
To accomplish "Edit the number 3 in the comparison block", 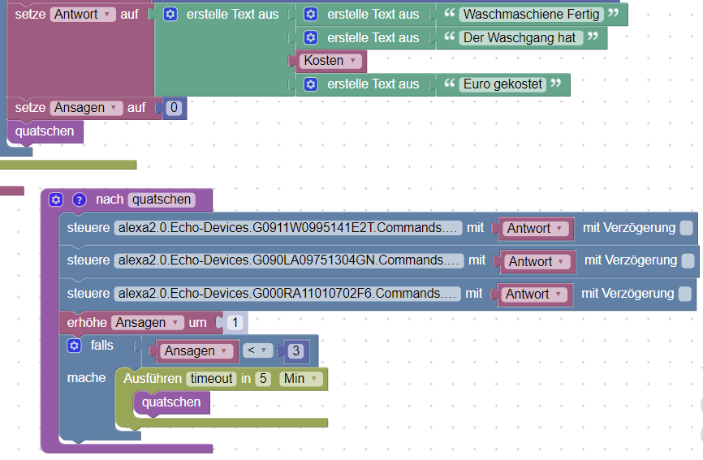I will (x=296, y=350).
